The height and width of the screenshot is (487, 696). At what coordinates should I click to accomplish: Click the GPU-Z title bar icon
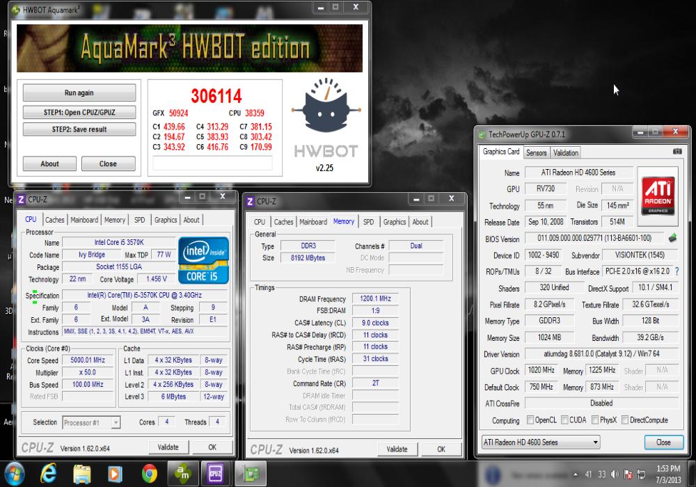pos(482,134)
